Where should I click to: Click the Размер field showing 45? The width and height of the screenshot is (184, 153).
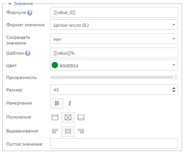114,90
